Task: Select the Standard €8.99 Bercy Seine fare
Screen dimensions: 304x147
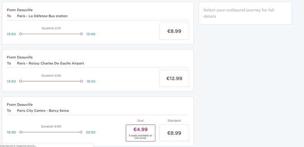Action: point(174,133)
